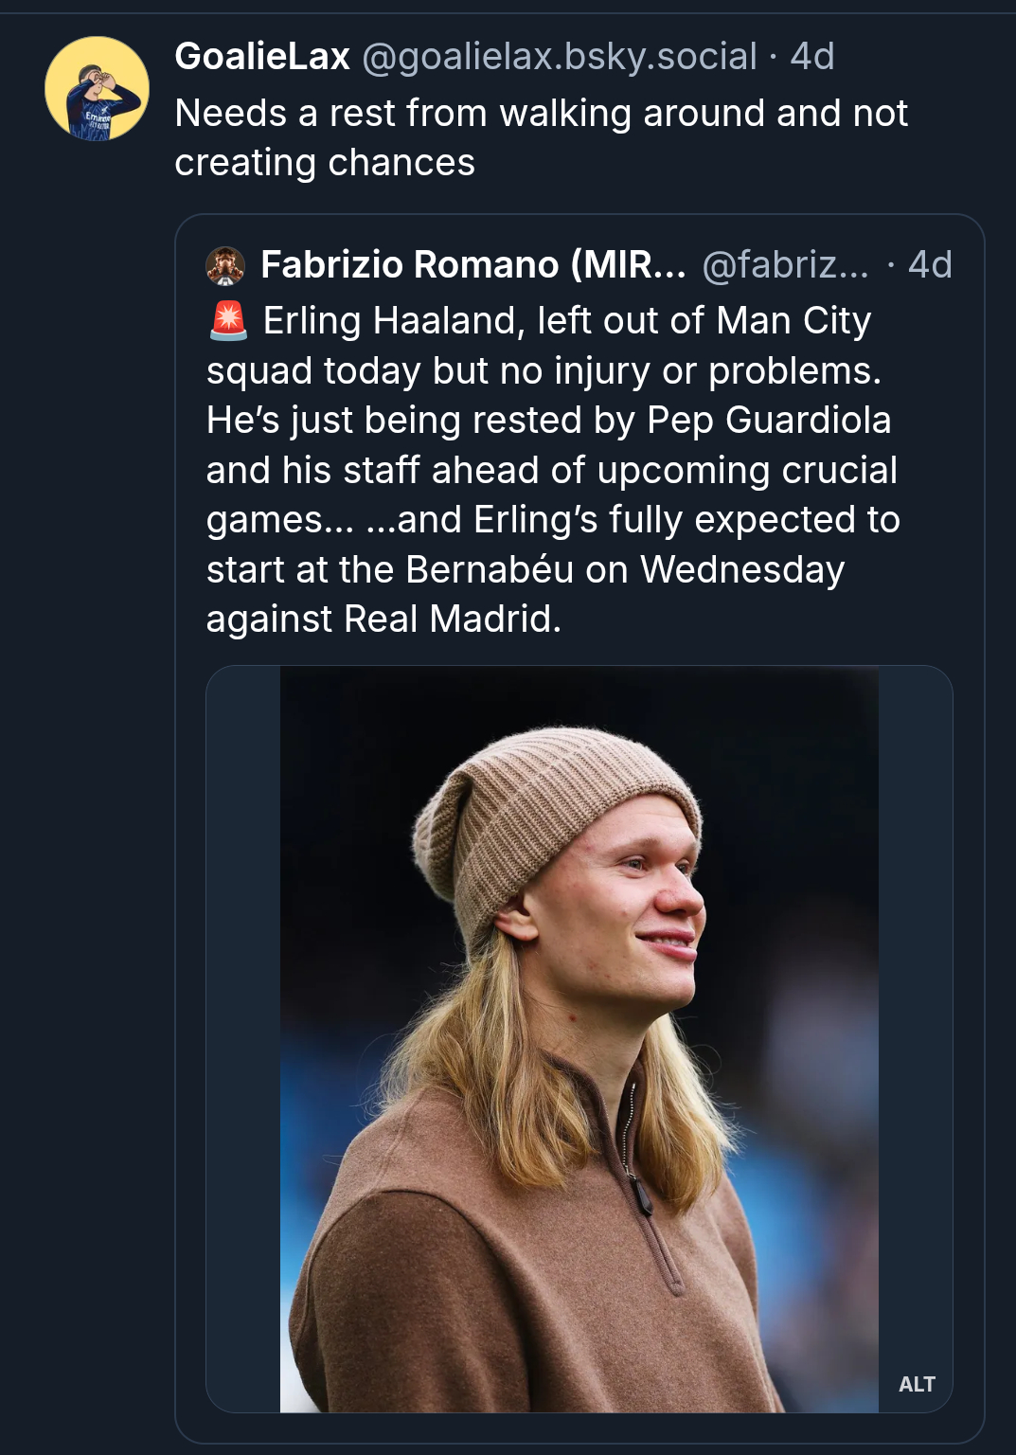Click the red siren emoji
The width and height of the screenshot is (1016, 1455).
[x=228, y=321]
